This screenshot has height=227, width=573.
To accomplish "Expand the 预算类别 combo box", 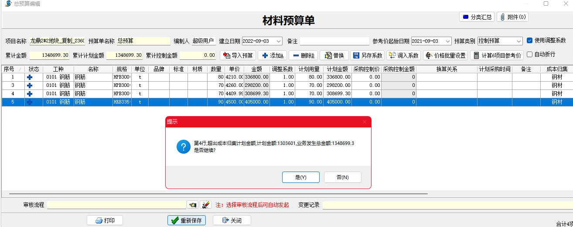I will pos(519,41).
